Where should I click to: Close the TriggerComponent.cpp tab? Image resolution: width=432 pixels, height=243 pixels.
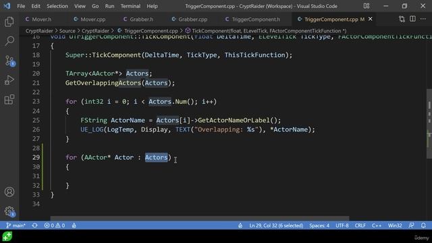371,19
